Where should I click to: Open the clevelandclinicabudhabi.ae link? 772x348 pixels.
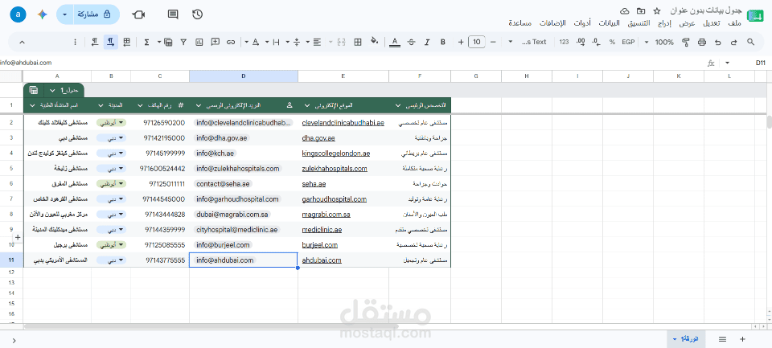[343, 122]
